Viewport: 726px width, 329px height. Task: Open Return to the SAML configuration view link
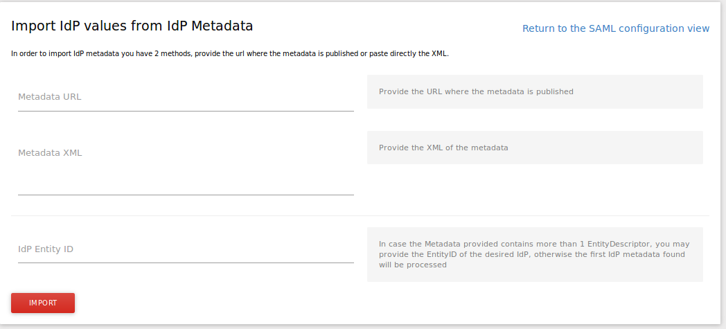615,28
